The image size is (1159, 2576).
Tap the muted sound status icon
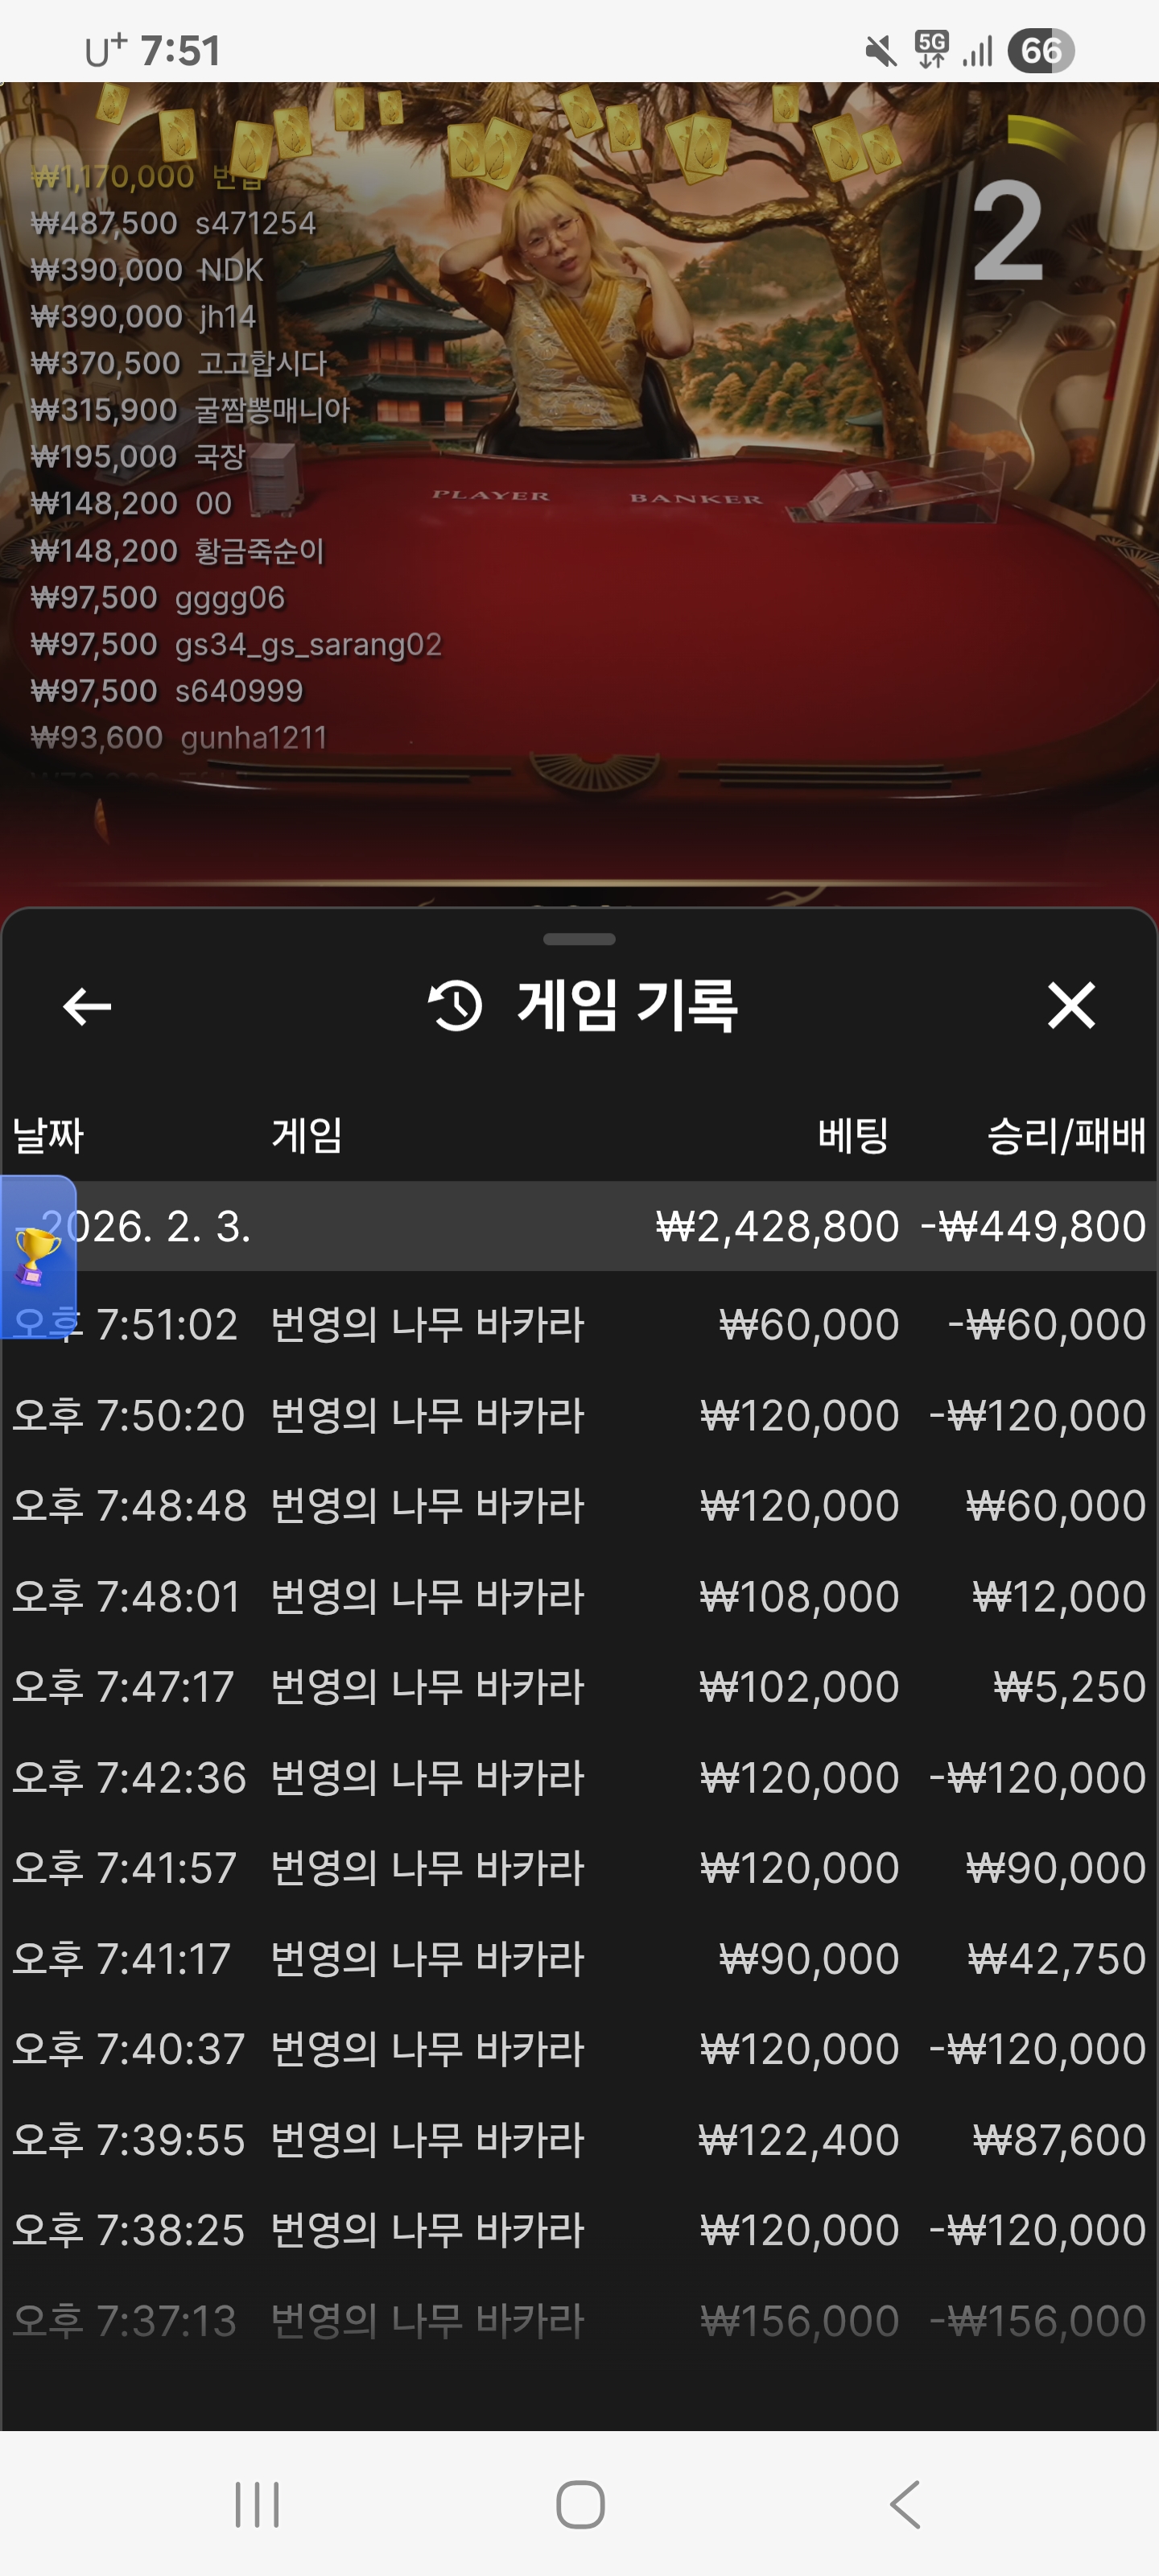point(880,50)
